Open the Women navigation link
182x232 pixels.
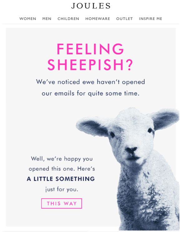pyautogui.click(x=28, y=19)
